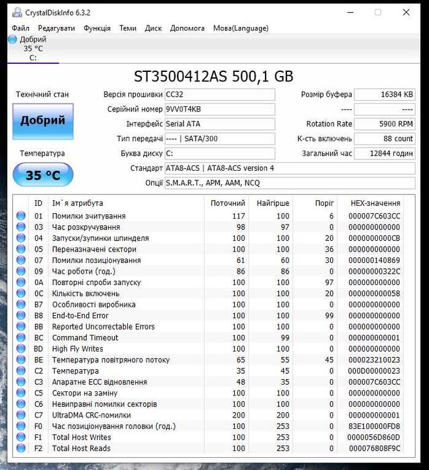
Task: Click the Технічний стан label
Action: coord(42,94)
